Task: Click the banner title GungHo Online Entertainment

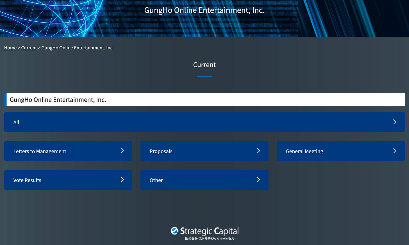Action: pyautogui.click(x=204, y=10)
